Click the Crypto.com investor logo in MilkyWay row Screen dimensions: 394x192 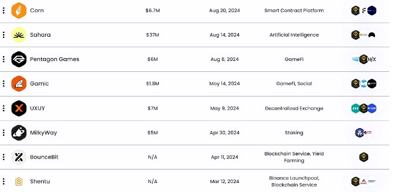pos(360,133)
